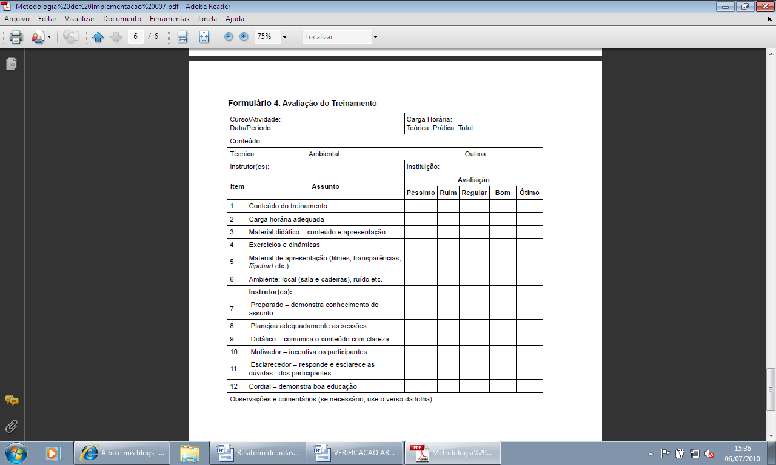Expand the collaborate icon dropdown arrow
The height and width of the screenshot is (465, 776).
pos(49,37)
